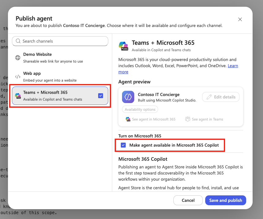
Task: Click the 'Teams + Microsoft 365' heading in the right panel
Action: [163, 43]
